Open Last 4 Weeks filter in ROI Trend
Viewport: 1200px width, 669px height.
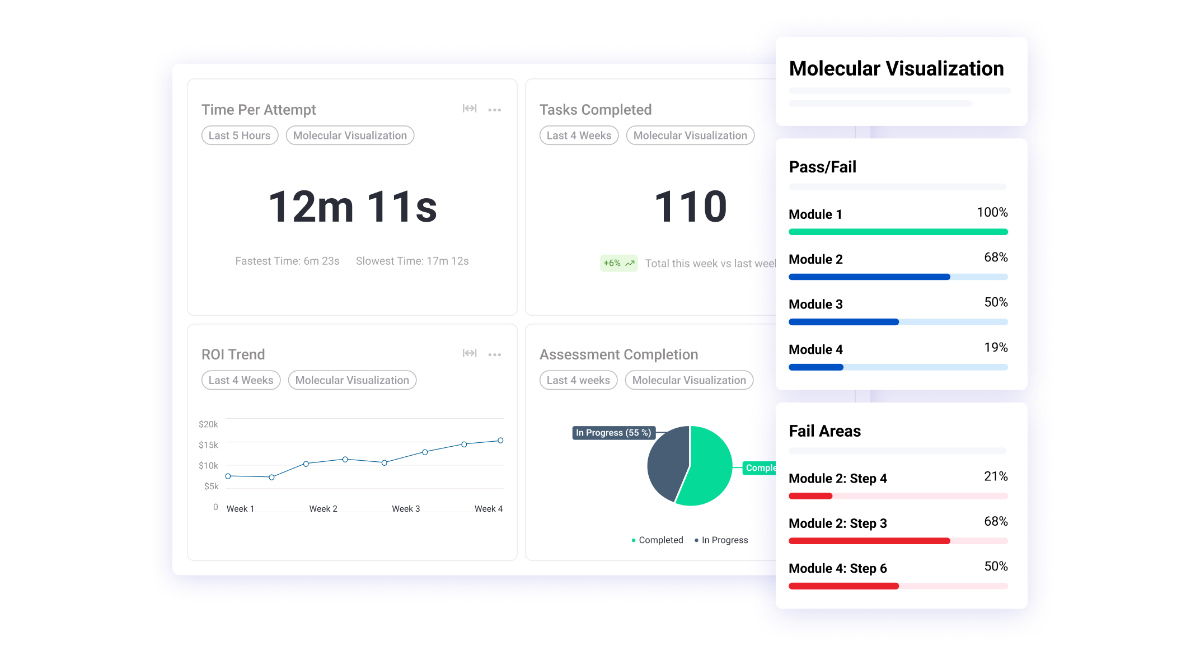pos(241,380)
